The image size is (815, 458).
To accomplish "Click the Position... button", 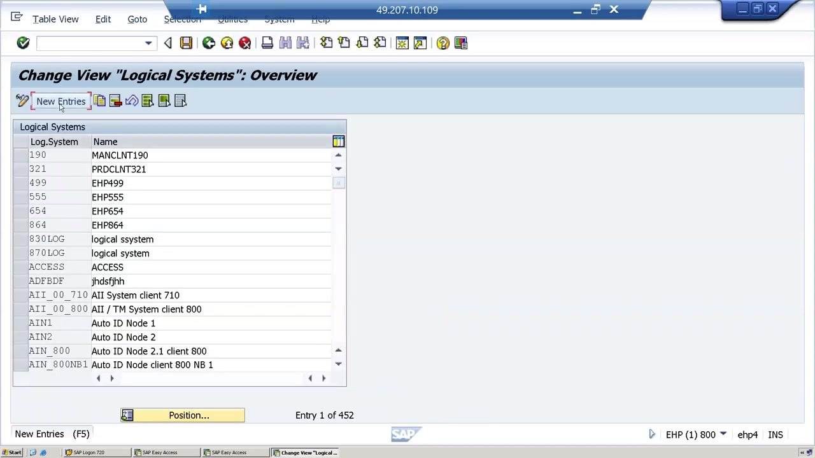I will [x=183, y=415].
